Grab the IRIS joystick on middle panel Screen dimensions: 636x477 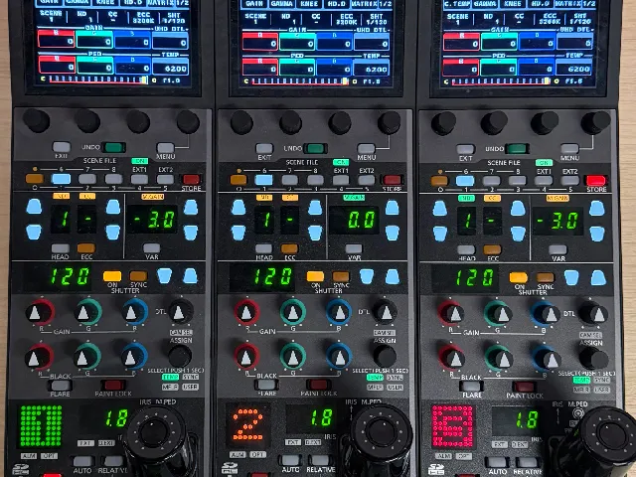pyautogui.click(x=380, y=431)
